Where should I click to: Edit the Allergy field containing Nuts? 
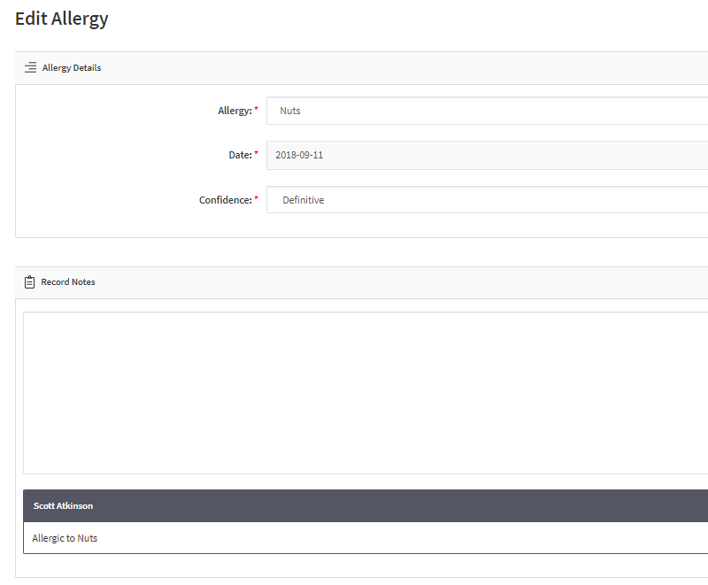[488, 111]
